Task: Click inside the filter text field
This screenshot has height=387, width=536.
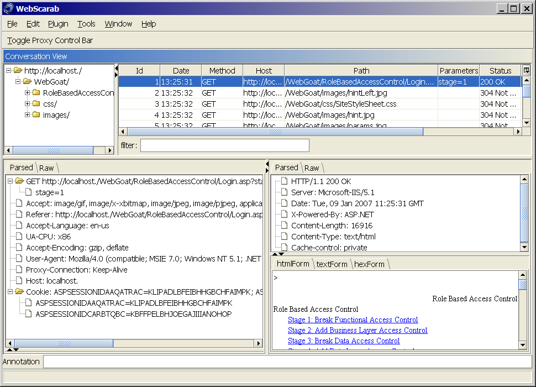Action: (225, 145)
